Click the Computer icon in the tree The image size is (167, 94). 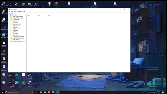(x=10, y=15)
